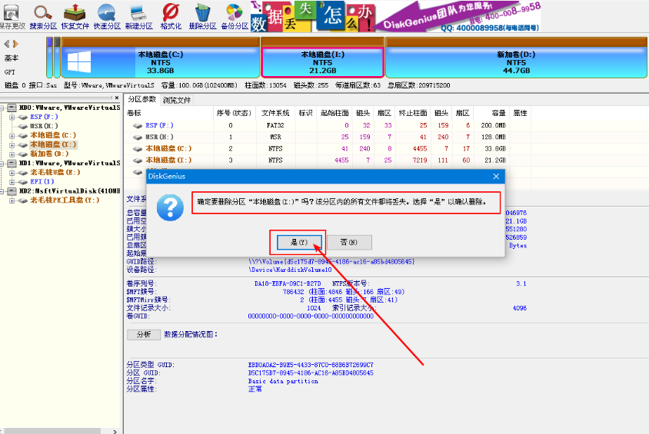
Task: Click the ESP partition strip in disk map
Action: (x=50, y=58)
